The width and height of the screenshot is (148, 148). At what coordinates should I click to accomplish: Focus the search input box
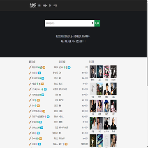click(x=69, y=23)
